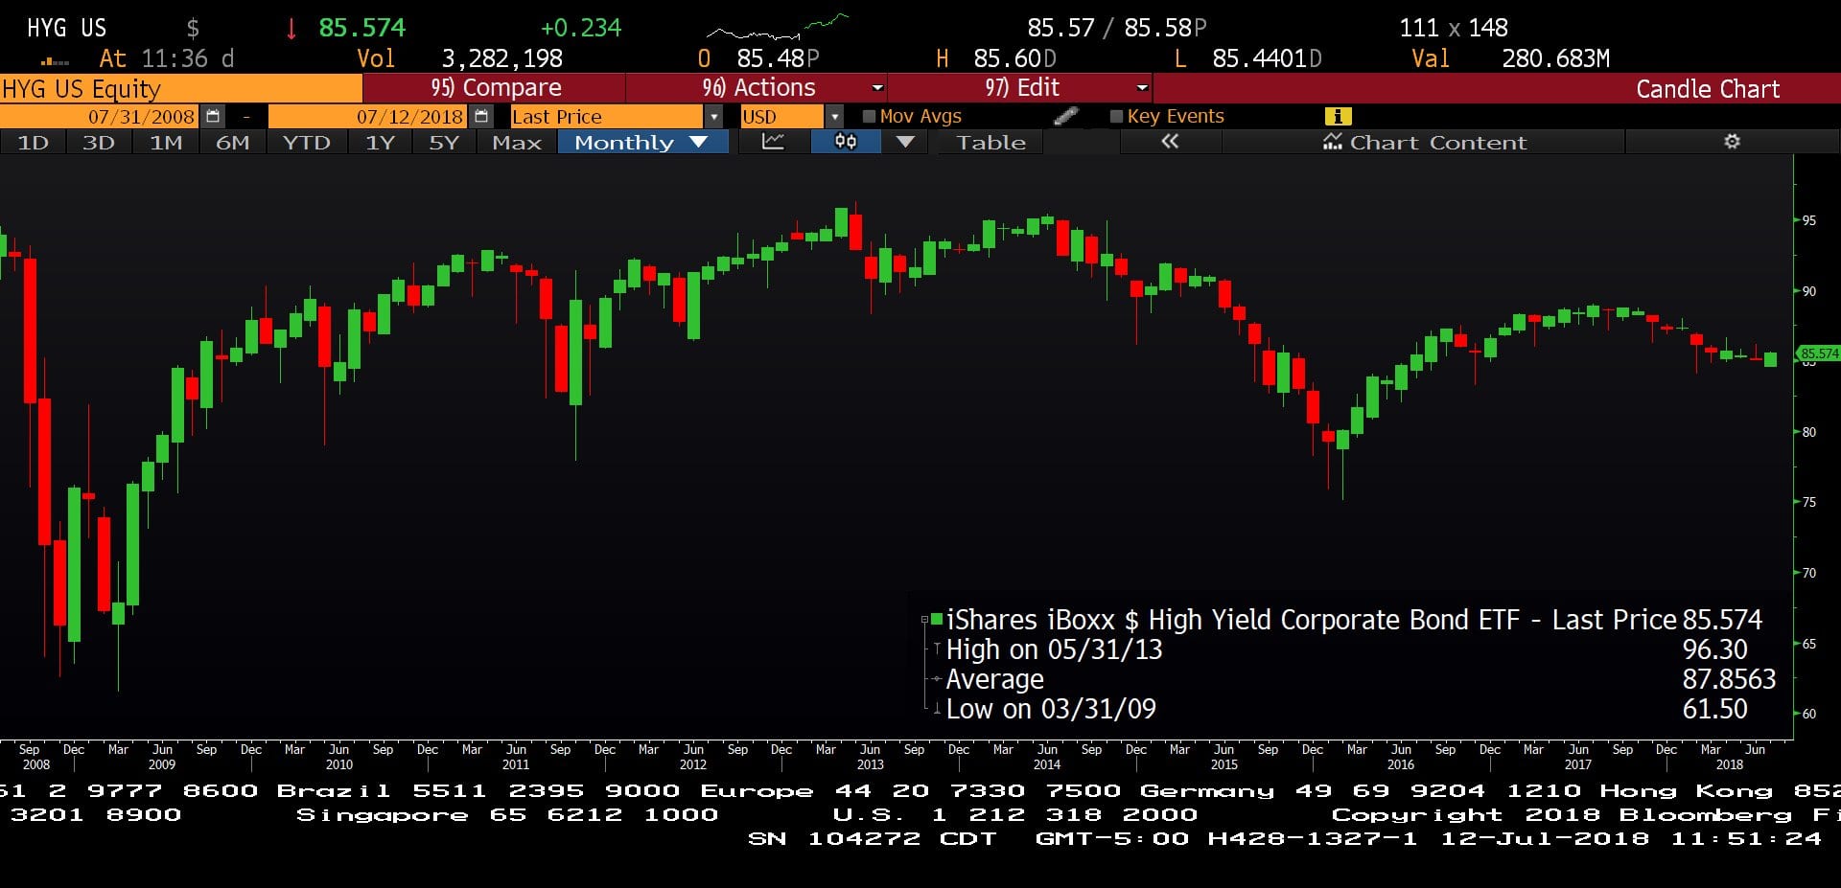
Task: Select the 1D range tab
Action: pos(33,142)
